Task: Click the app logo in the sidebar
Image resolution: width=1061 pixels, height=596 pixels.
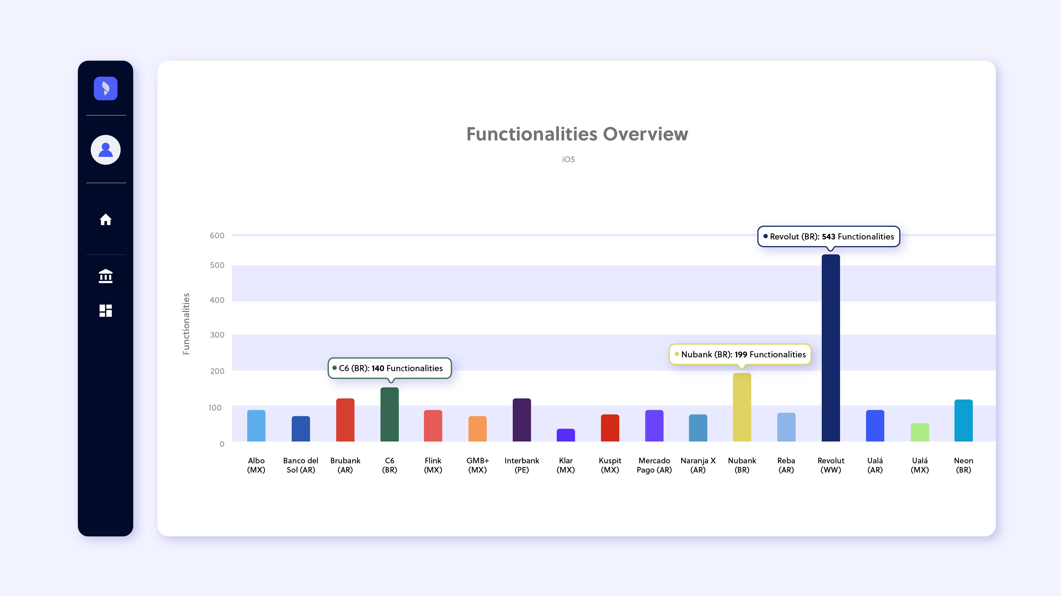Action: pos(106,88)
